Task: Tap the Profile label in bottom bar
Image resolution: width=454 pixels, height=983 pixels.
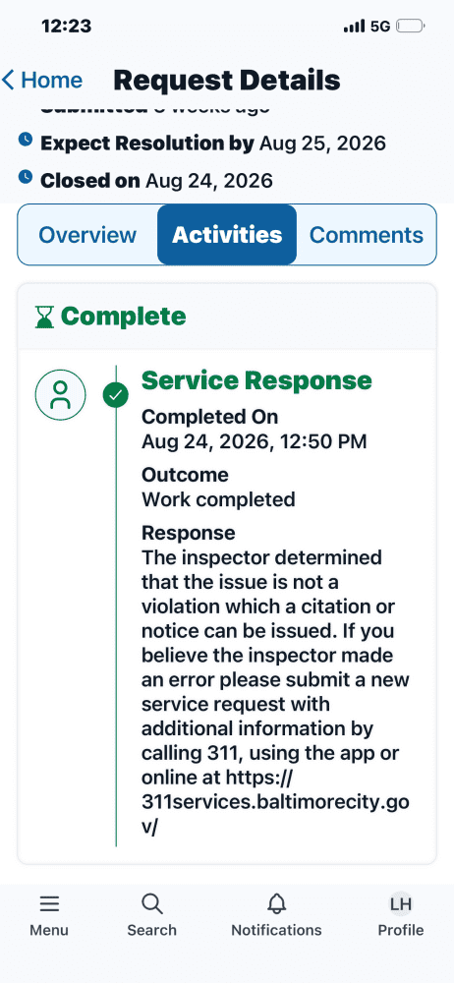Action: (401, 930)
